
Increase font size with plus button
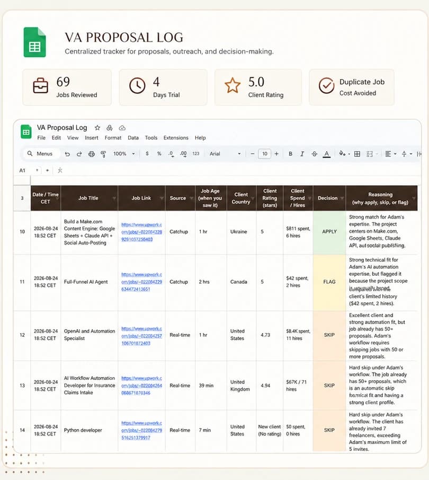pos(276,154)
